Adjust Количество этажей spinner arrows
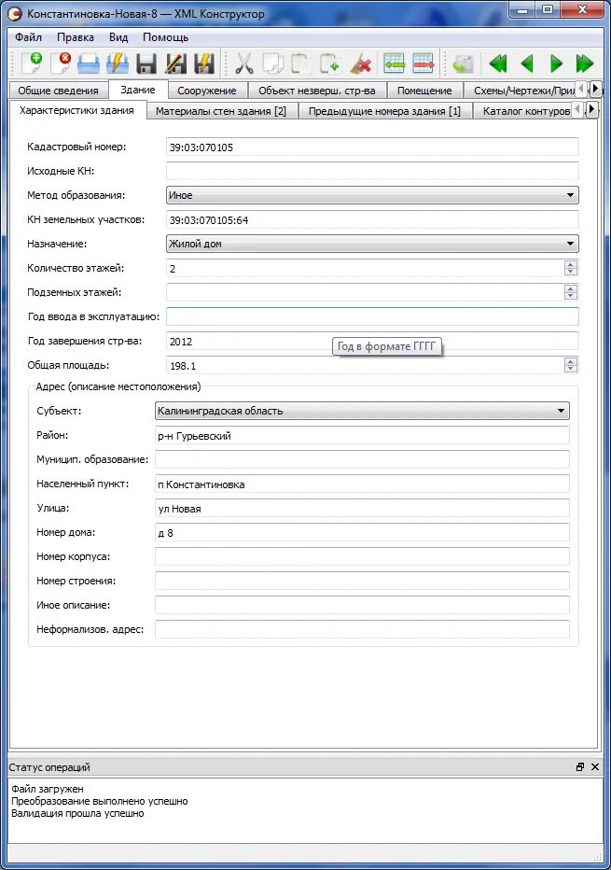 571,268
